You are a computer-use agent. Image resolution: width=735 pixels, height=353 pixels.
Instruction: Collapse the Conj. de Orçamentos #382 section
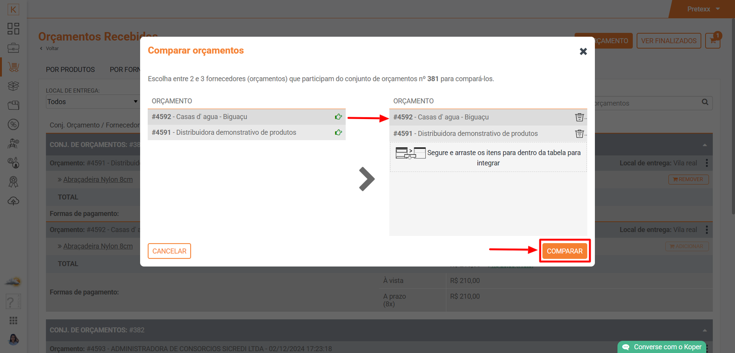(x=704, y=330)
